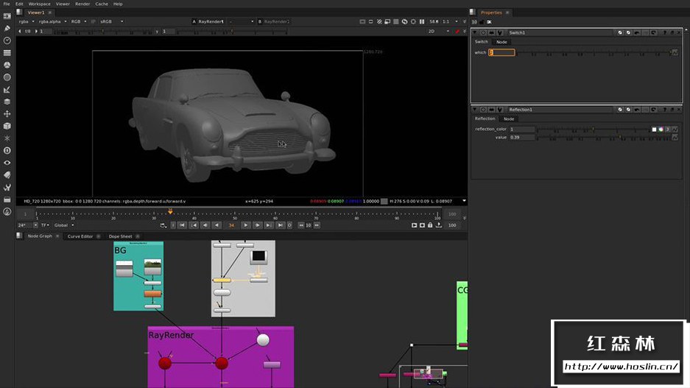Open the Render menu
Image resolution: width=690 pixels, height=388 pixels.
click(82, 4)
